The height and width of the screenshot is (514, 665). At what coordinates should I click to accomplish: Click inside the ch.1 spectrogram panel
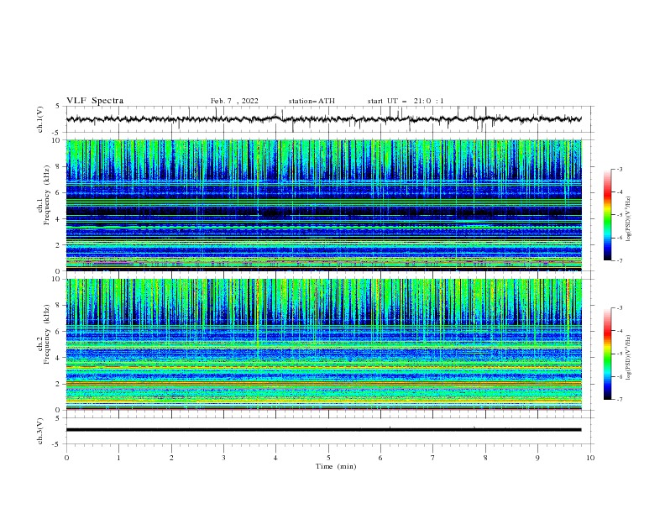[x=323, y=205]
